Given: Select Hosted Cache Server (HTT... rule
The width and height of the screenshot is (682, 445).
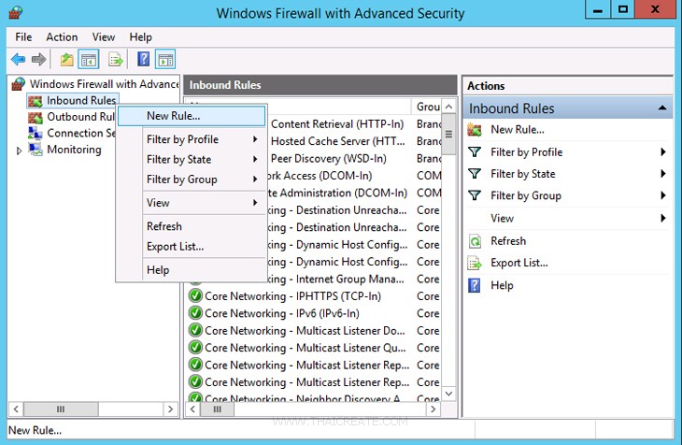Looking at the screenshot, I should click(337, 141).
